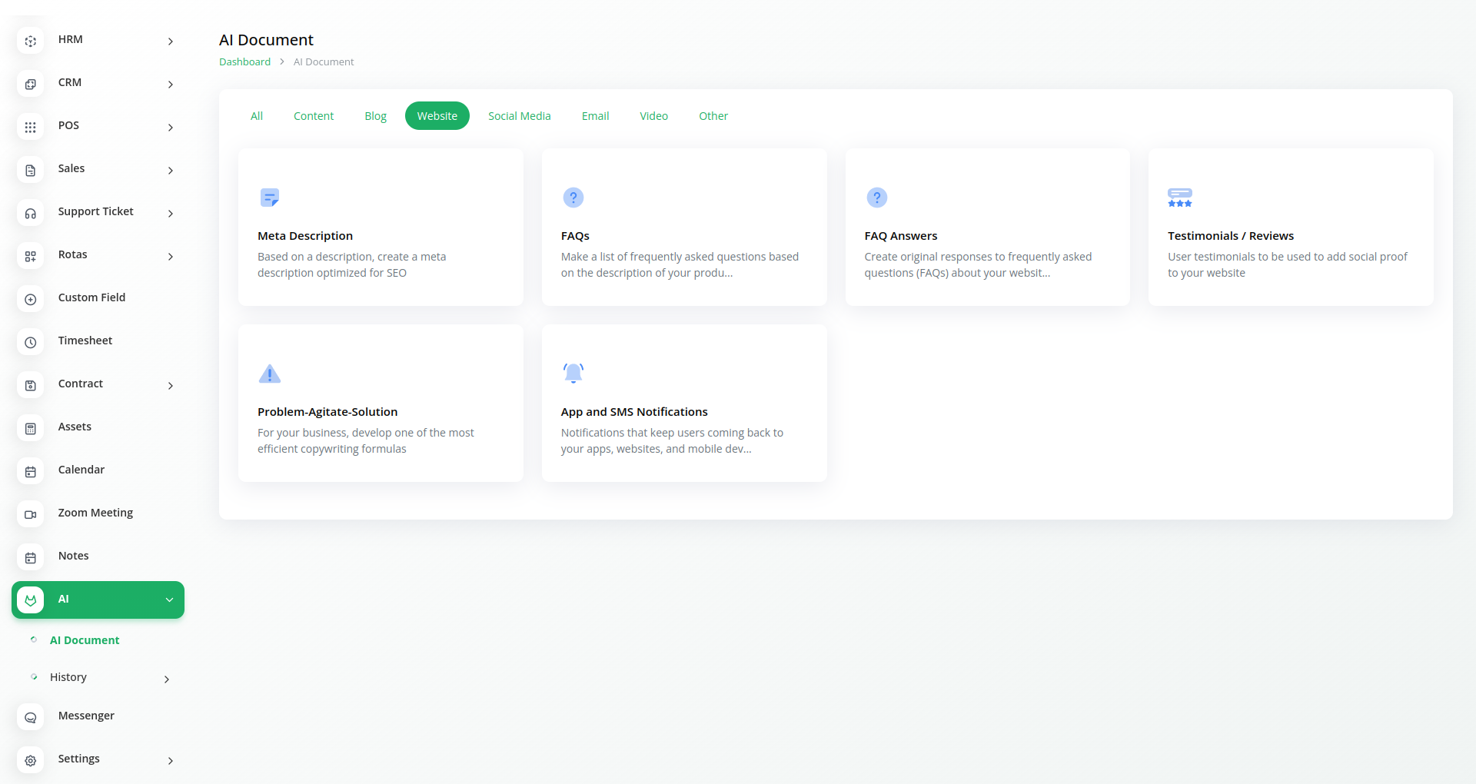Click the Problem-Agitate-Solution warning triangle icon
Screen dimensions: 1476x784
[269, 374]
